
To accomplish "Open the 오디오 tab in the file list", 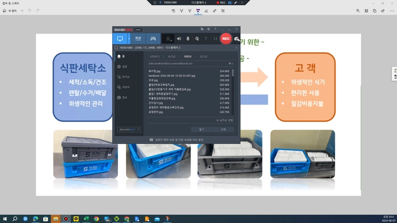I will click(204, 57).
